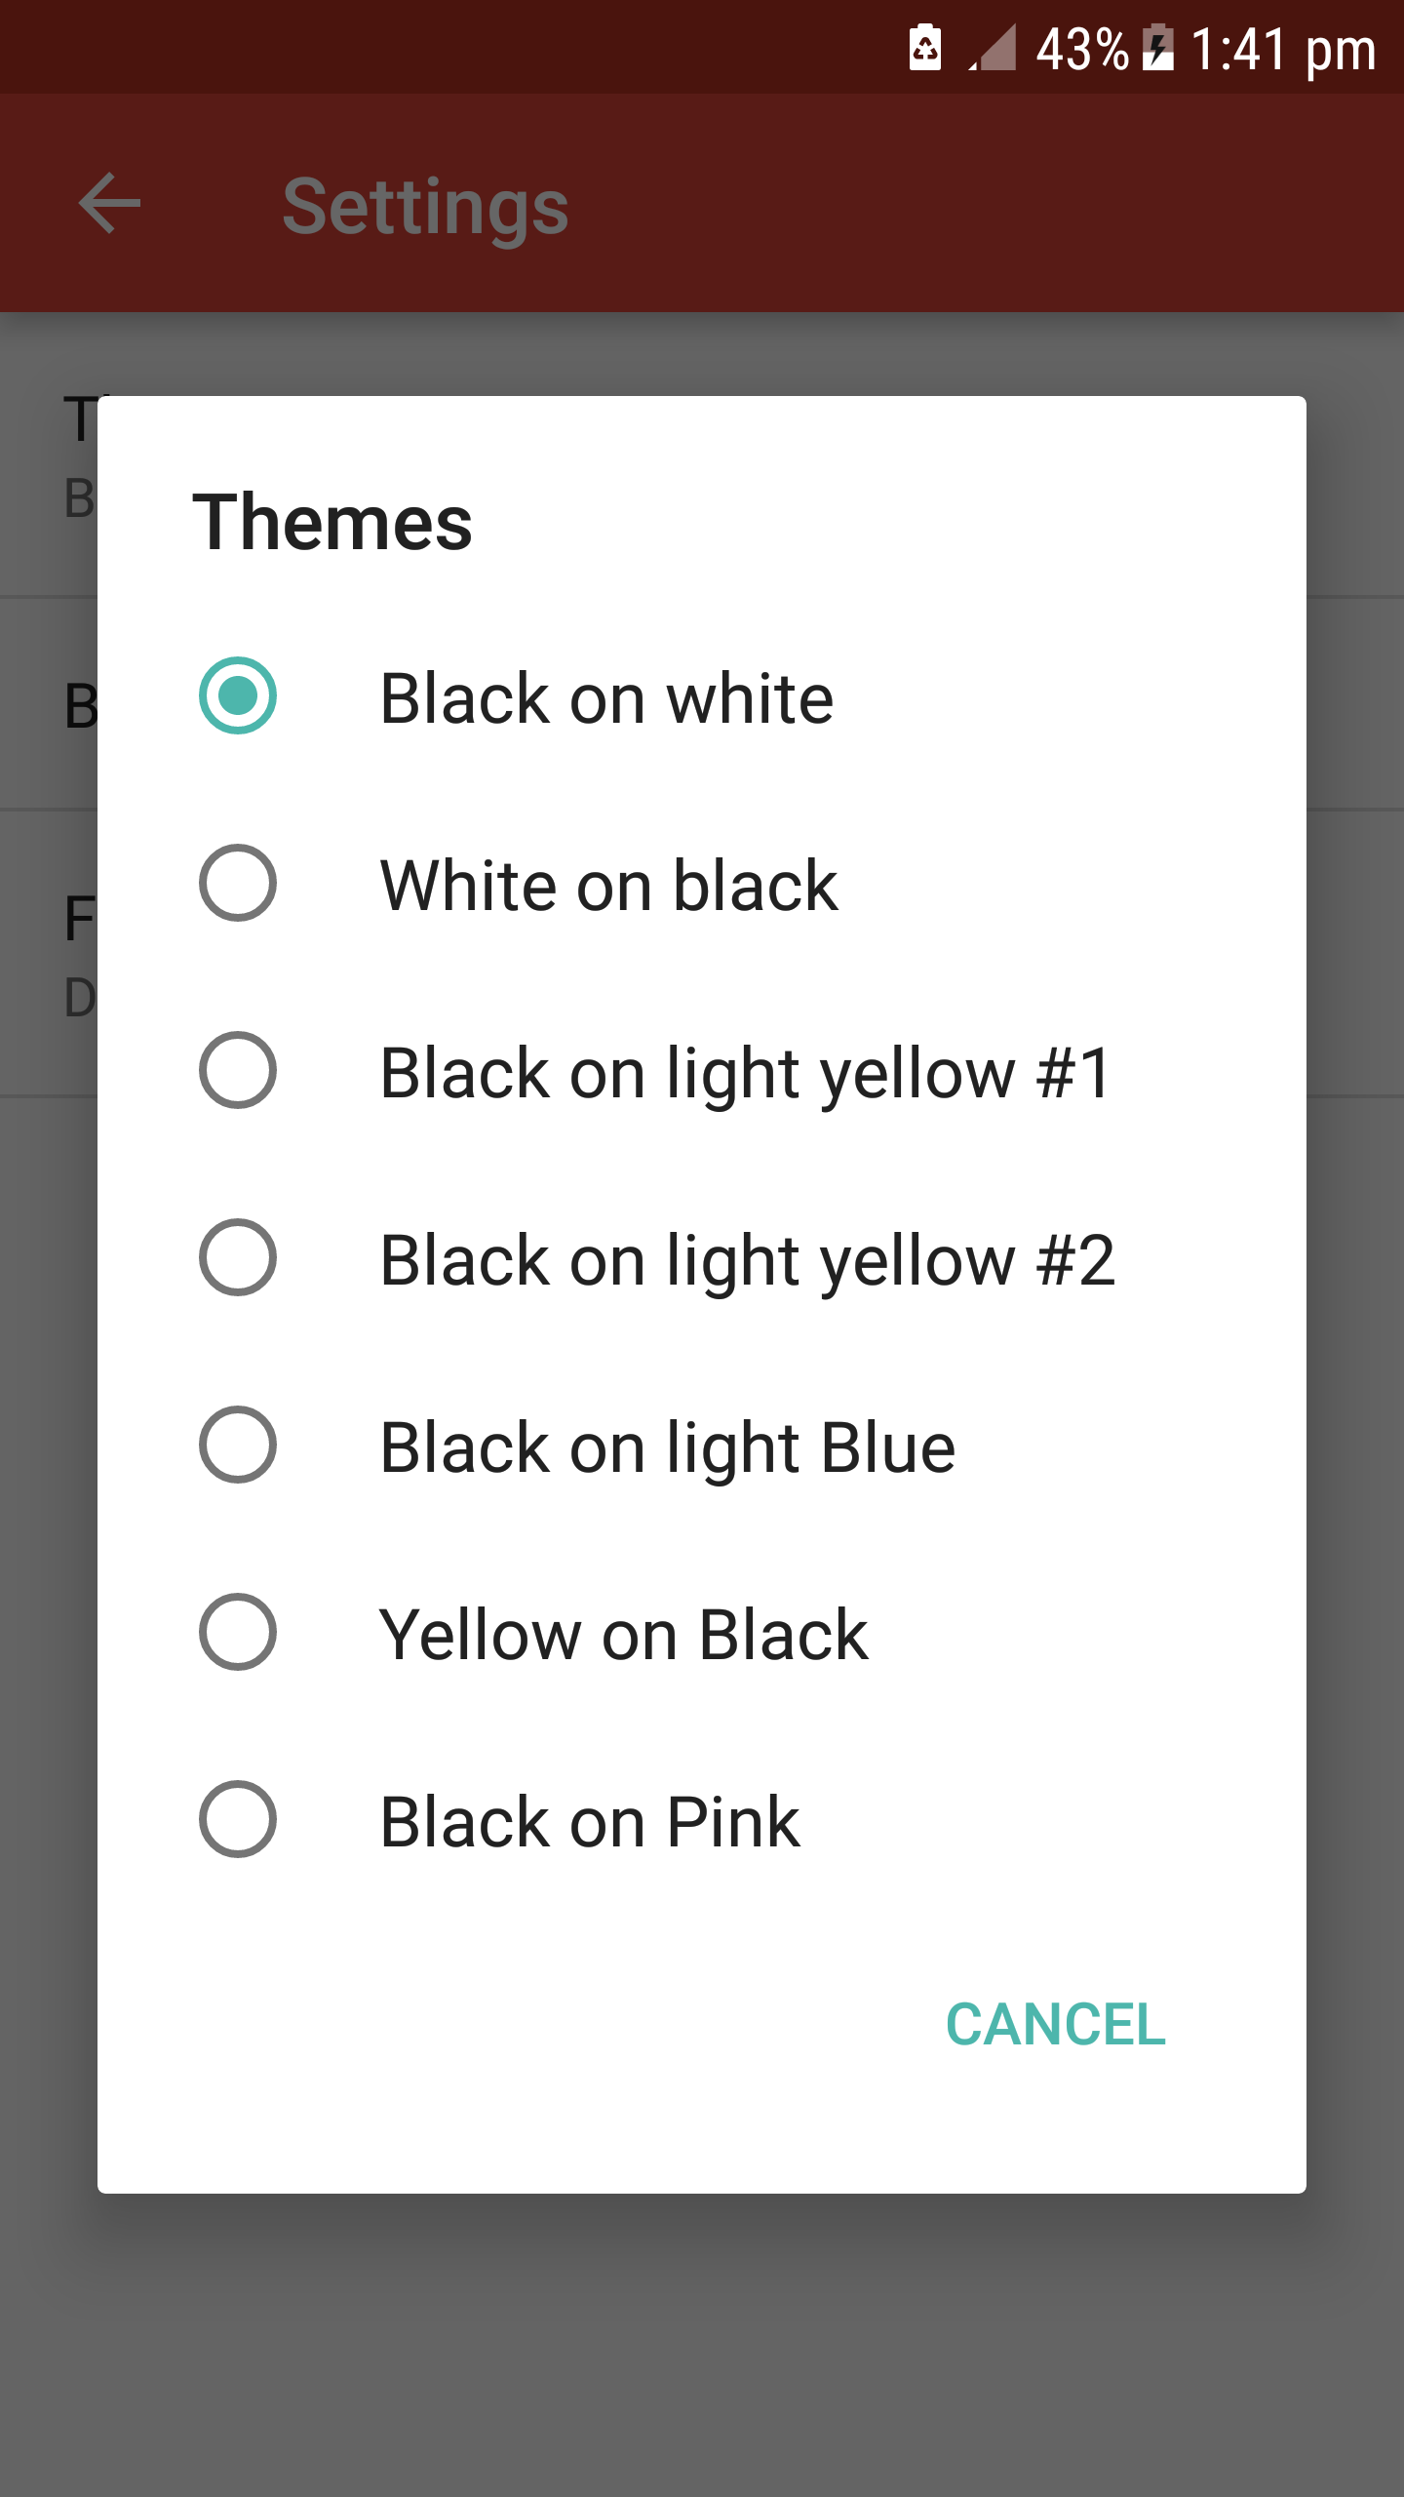Viewport: 1404px width, 2497px height.
Task: Click the "Black on light Blue" label
Action: pyautogui.click(x=667, y=1447)
